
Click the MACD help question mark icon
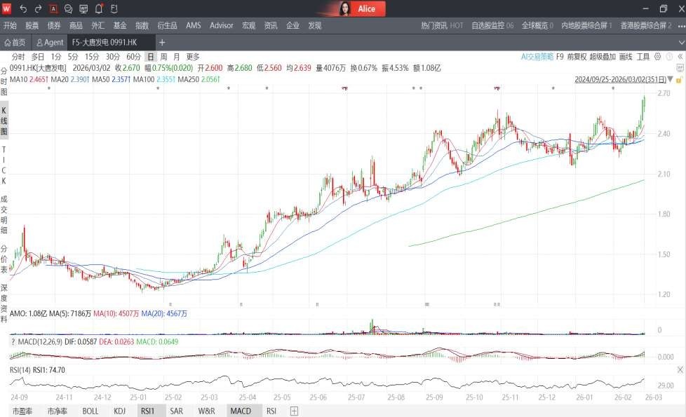(x=12, y=341)
